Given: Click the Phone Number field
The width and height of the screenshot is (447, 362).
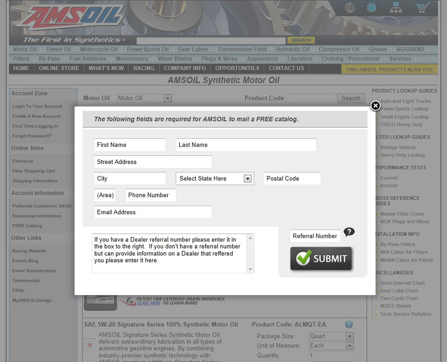Looking at the screenshot, I should click(x=151, y=195).
